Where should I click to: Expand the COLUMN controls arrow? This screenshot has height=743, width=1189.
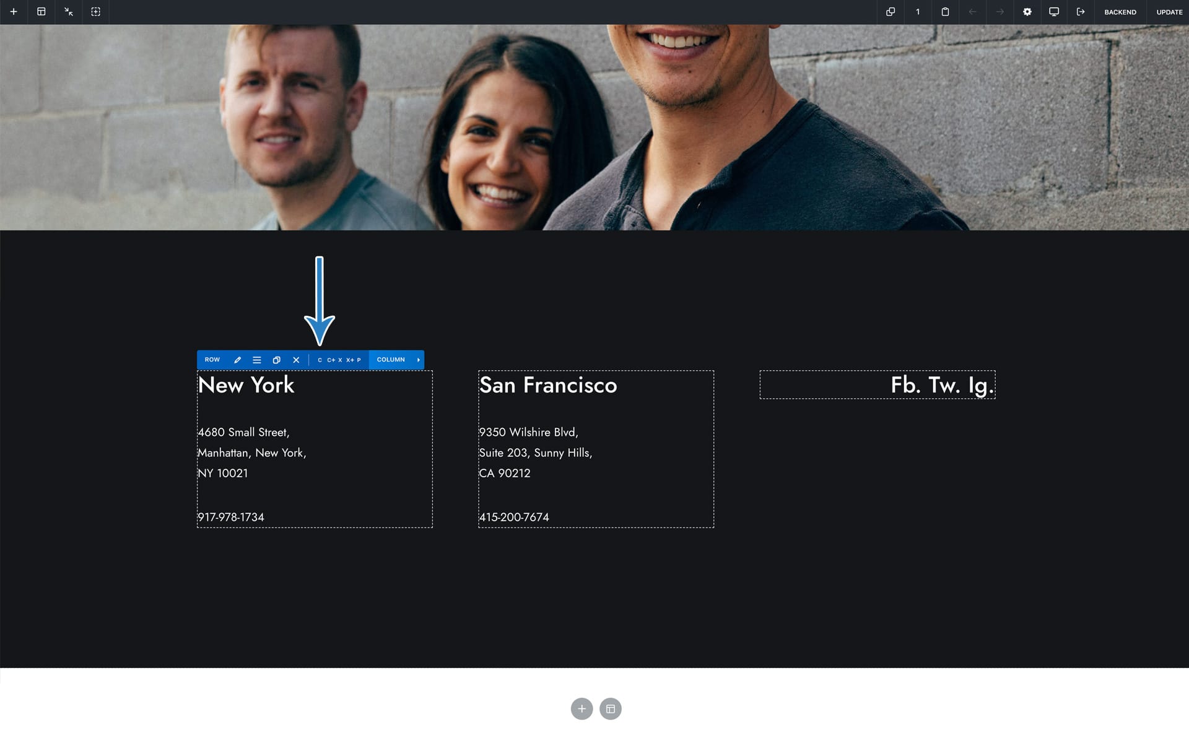[419, 360]
